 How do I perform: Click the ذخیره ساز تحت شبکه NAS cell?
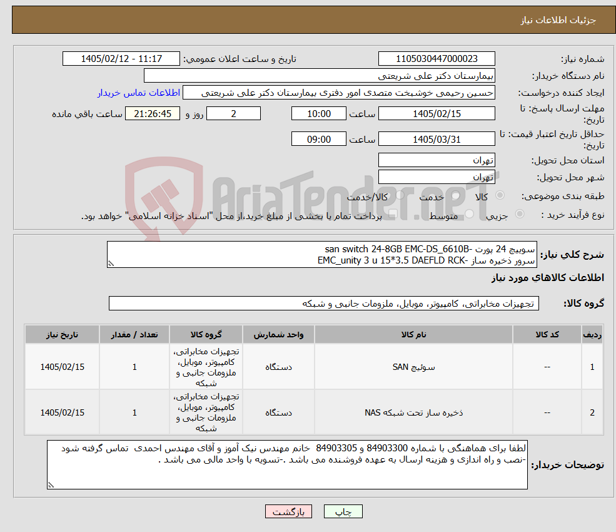[413, 412]
